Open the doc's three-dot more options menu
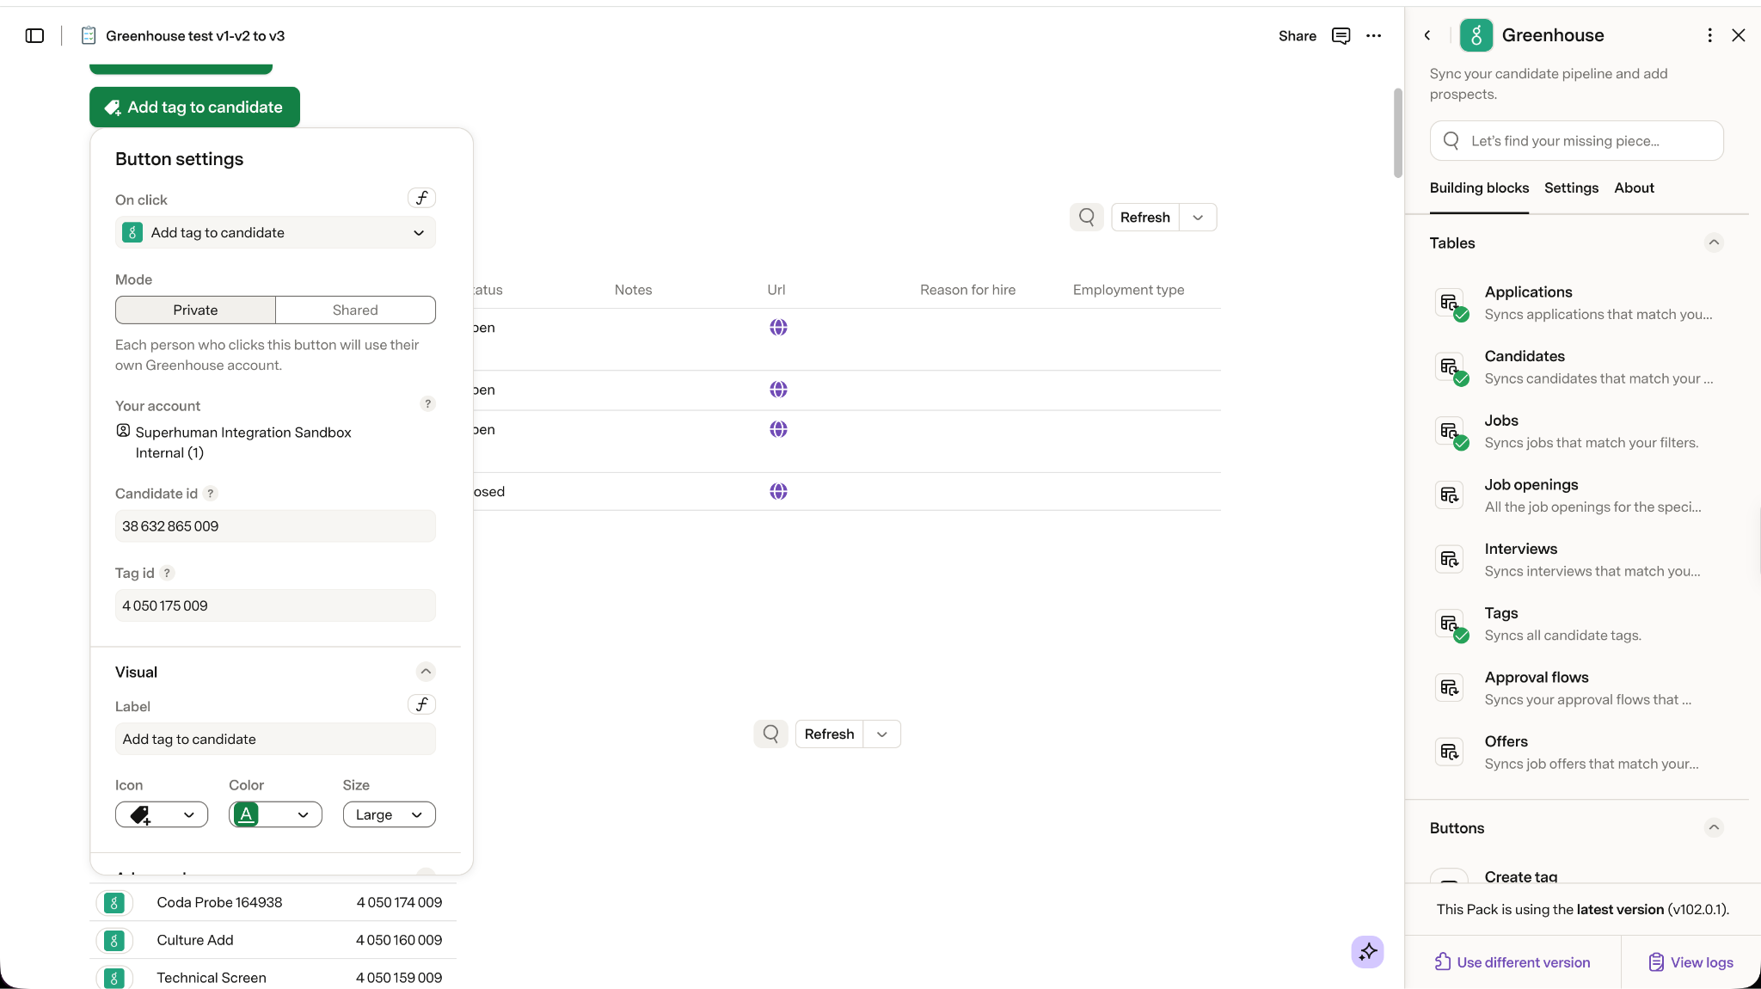This screenshot has width=1761, height=989. click(1374, 35)
